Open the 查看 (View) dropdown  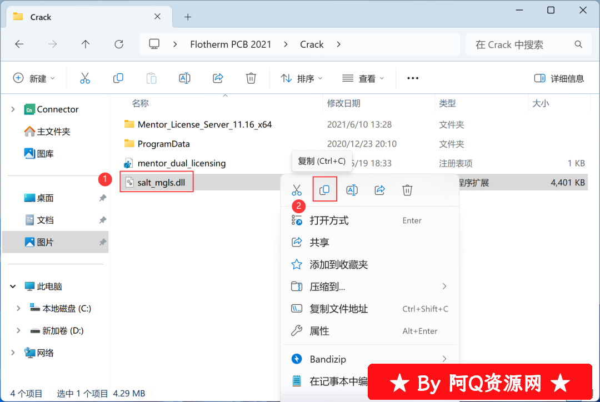(363, 78)
